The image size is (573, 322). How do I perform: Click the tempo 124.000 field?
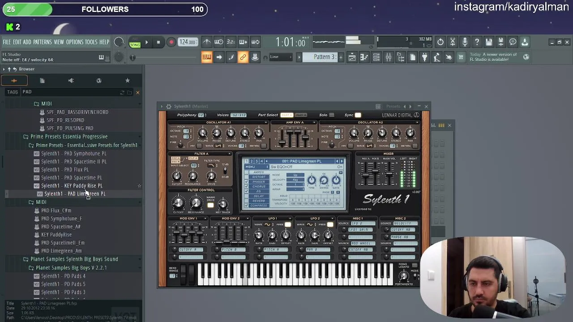coord(188,42)
